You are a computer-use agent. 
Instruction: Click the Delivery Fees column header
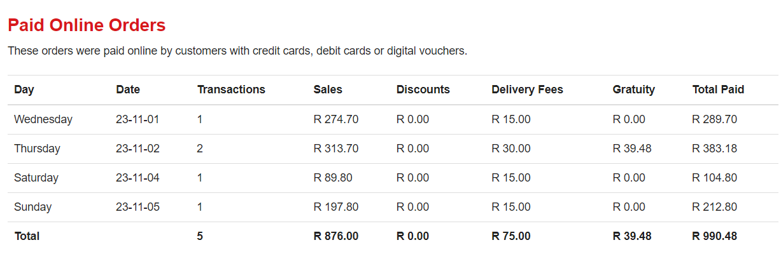528,90
